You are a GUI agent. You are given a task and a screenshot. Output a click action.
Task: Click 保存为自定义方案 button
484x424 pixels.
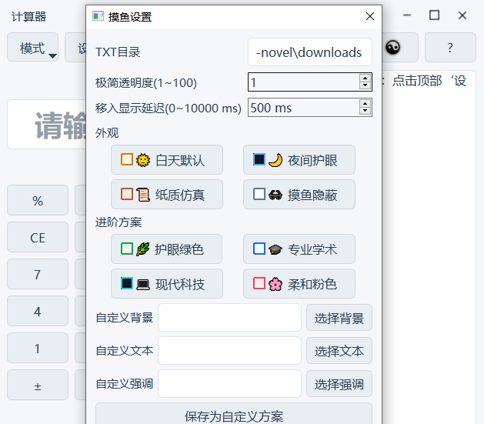point(234,415)
